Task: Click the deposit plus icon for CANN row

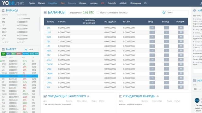Action: click(x=152, y=73)
